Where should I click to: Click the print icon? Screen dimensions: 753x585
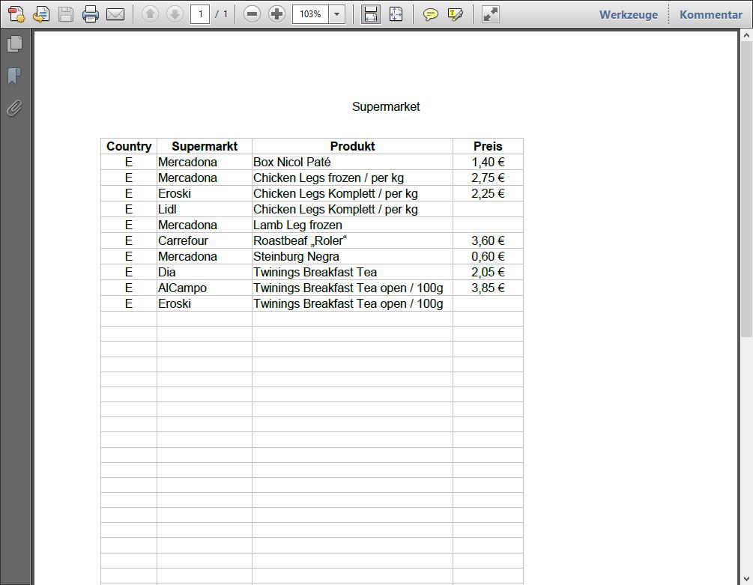click(91, 14)
